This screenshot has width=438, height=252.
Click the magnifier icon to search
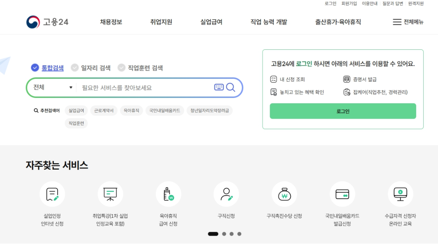231,88
